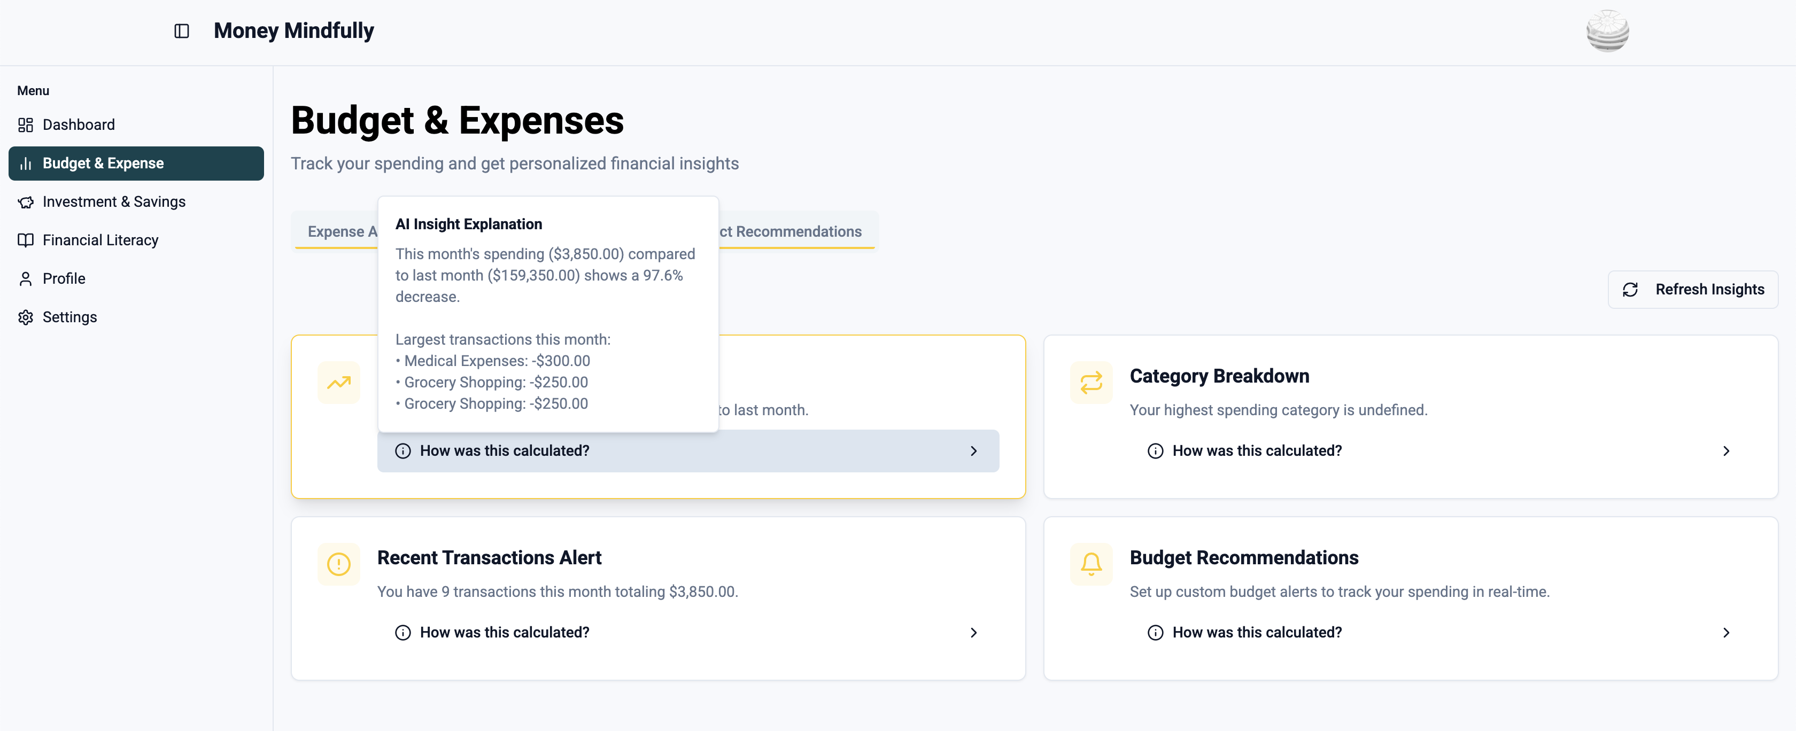Switch to the Expense Analysis tab
The width and height of the screenshot is (1796, 731).
342,231
